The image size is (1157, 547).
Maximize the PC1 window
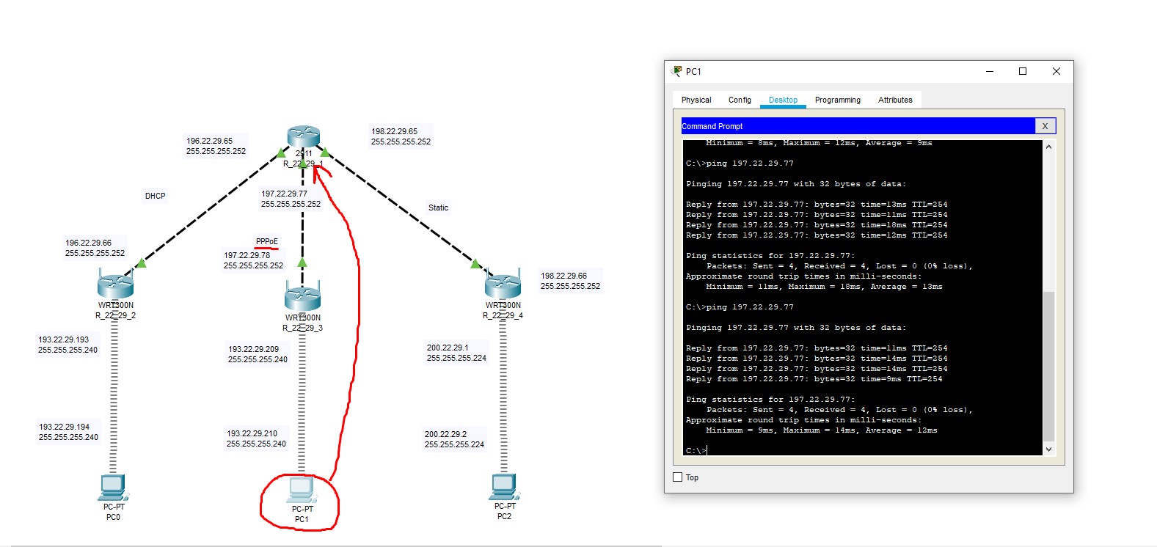(1023, 71)
